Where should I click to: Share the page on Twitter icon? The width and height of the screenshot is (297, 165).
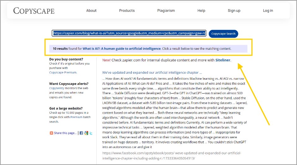(91, 133)
